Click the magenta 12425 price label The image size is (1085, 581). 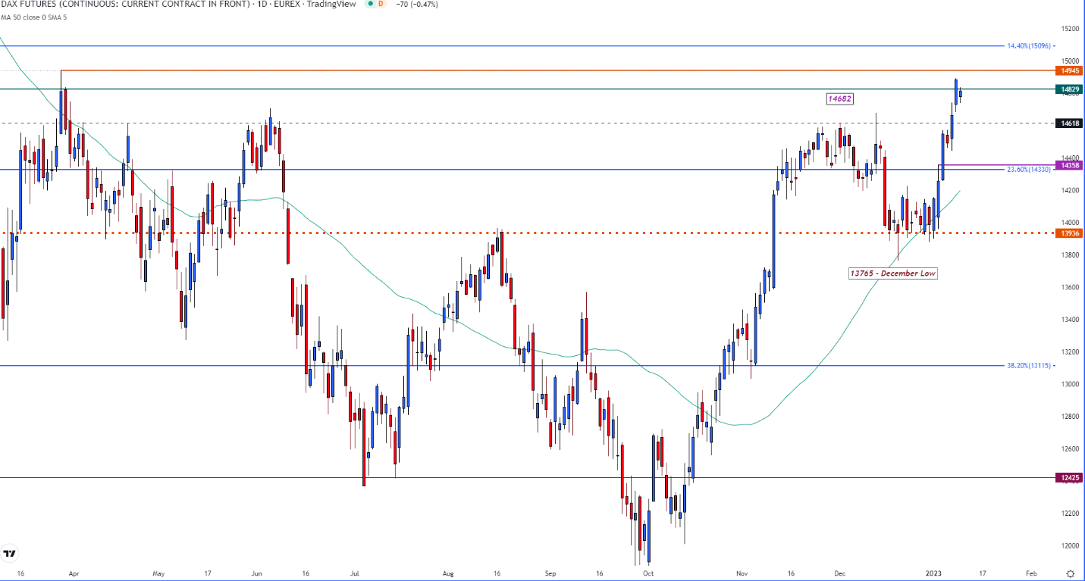tap(1071, 477)
